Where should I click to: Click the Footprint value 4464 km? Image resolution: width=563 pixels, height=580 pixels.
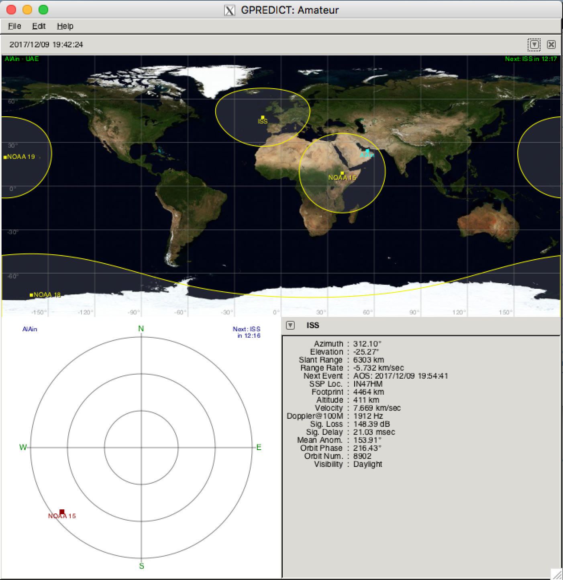click(369, 392)
